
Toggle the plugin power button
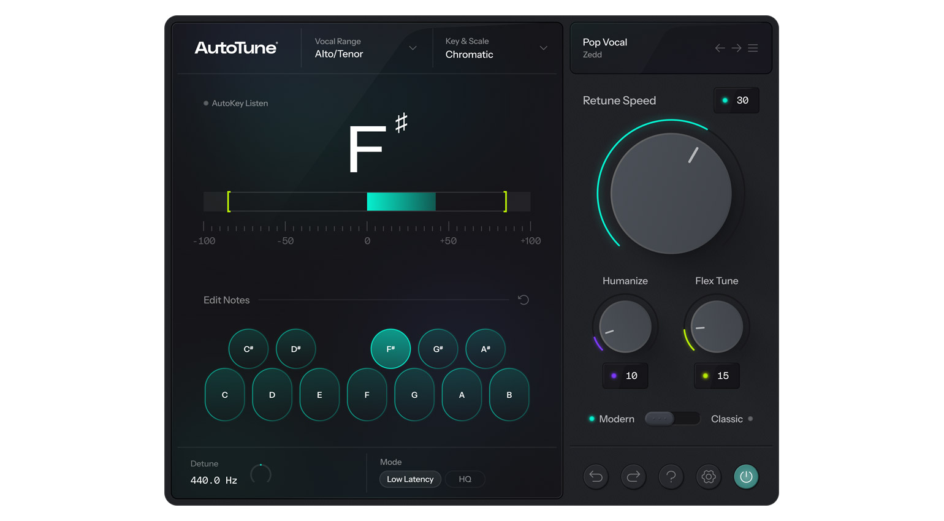coord(746,476)
